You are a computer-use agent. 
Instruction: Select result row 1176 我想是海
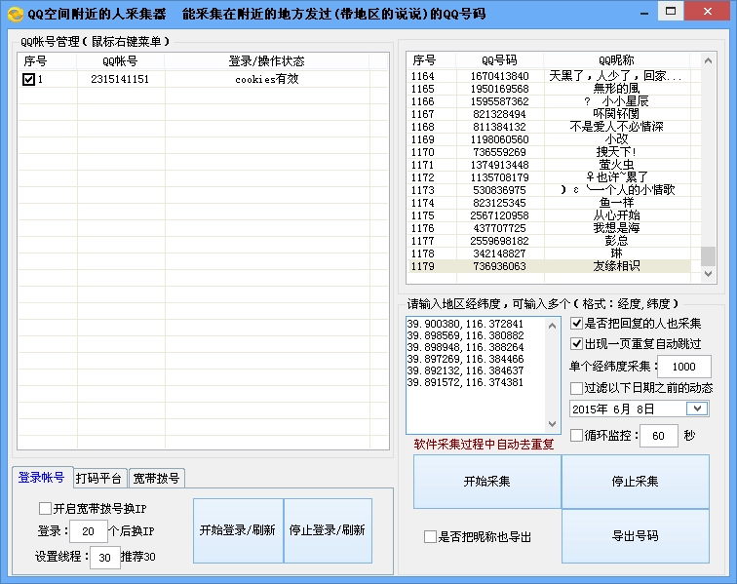click(549, 228)
